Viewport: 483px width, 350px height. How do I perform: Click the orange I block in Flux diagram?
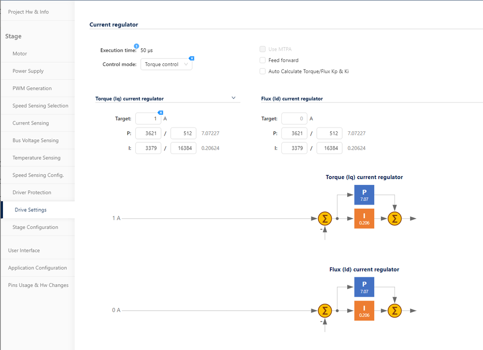364,310
